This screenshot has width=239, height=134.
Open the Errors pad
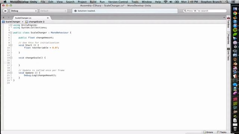[208, 132]
